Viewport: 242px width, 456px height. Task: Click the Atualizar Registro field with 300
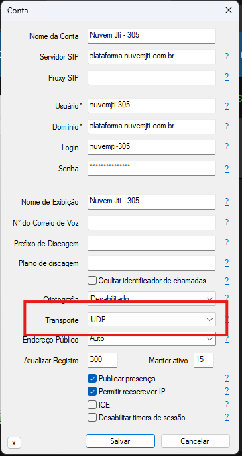pyautogui.click(x=103, y=361)
